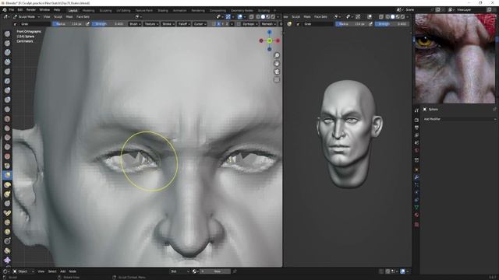Click the zoom magnifier viewport icon

277,55
